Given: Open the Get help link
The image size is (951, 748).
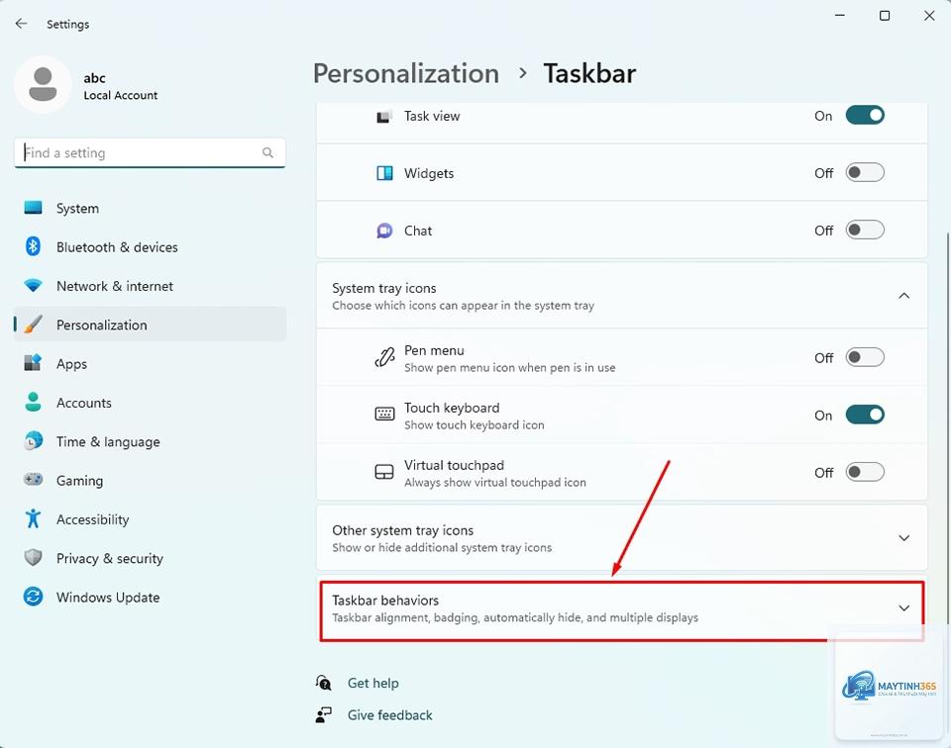Looking at the screenshot, I should (373, 684).
